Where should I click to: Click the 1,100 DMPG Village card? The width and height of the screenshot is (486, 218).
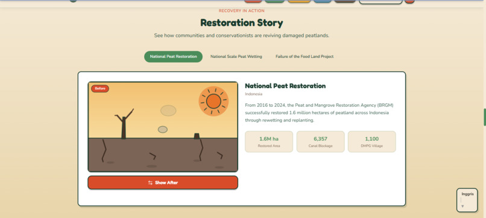pos(371,141)
